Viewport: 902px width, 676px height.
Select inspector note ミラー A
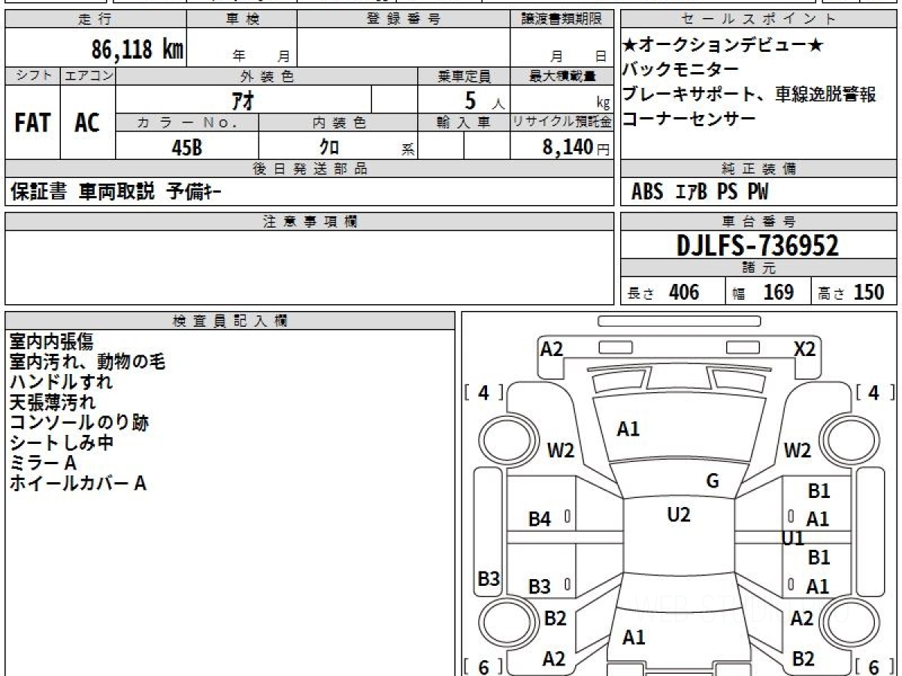pyautogui.click(x=43, y=463)
